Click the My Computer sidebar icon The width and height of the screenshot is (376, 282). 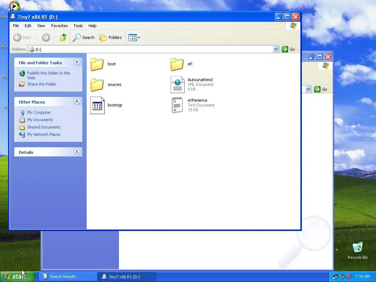(x=22, y=112)
